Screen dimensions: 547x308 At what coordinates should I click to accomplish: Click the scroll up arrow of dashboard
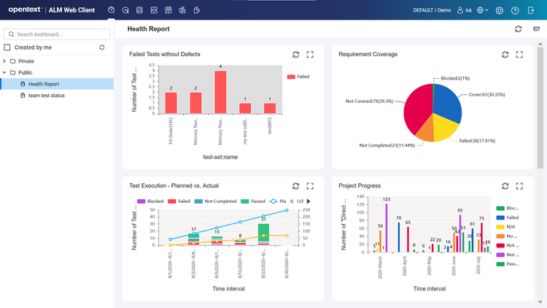[x=540, y=45]
